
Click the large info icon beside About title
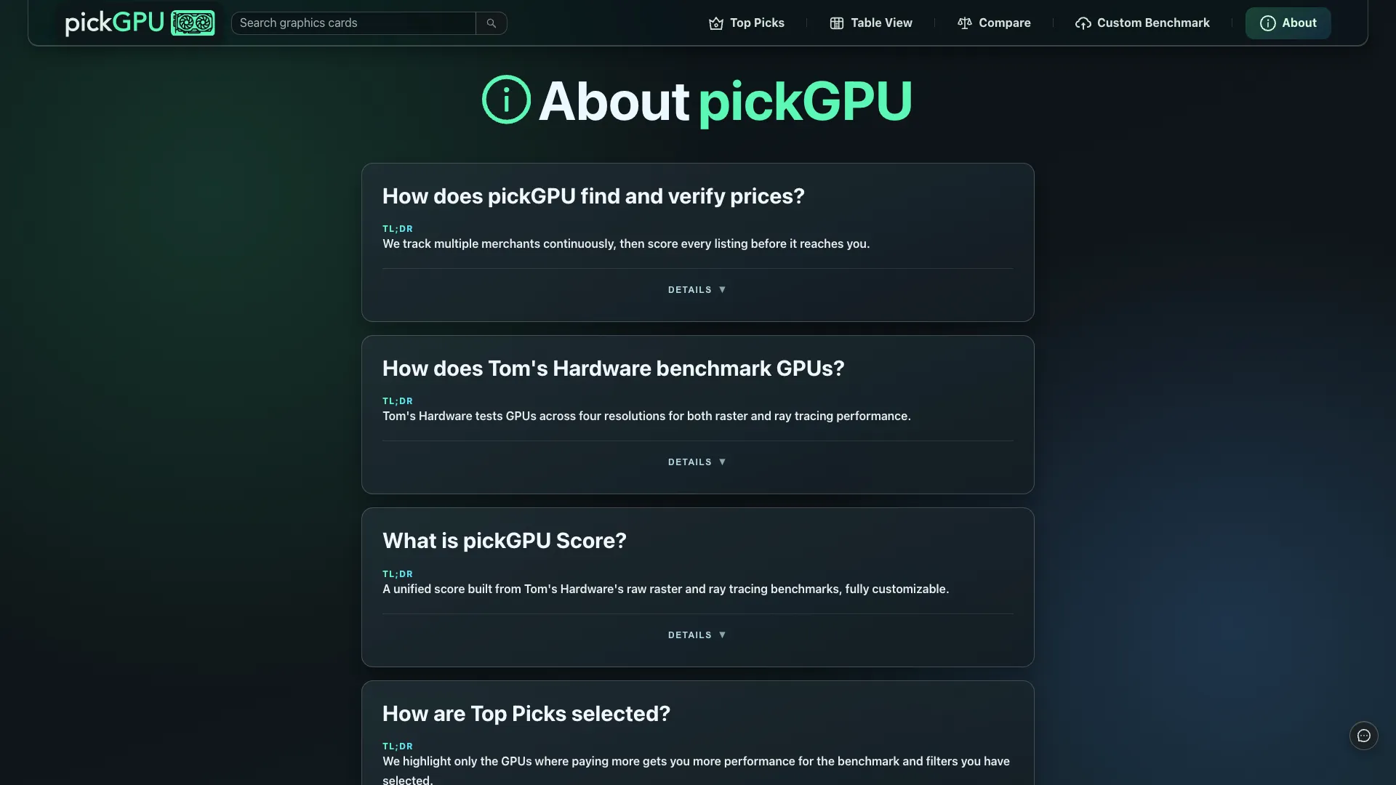(506, 100)
